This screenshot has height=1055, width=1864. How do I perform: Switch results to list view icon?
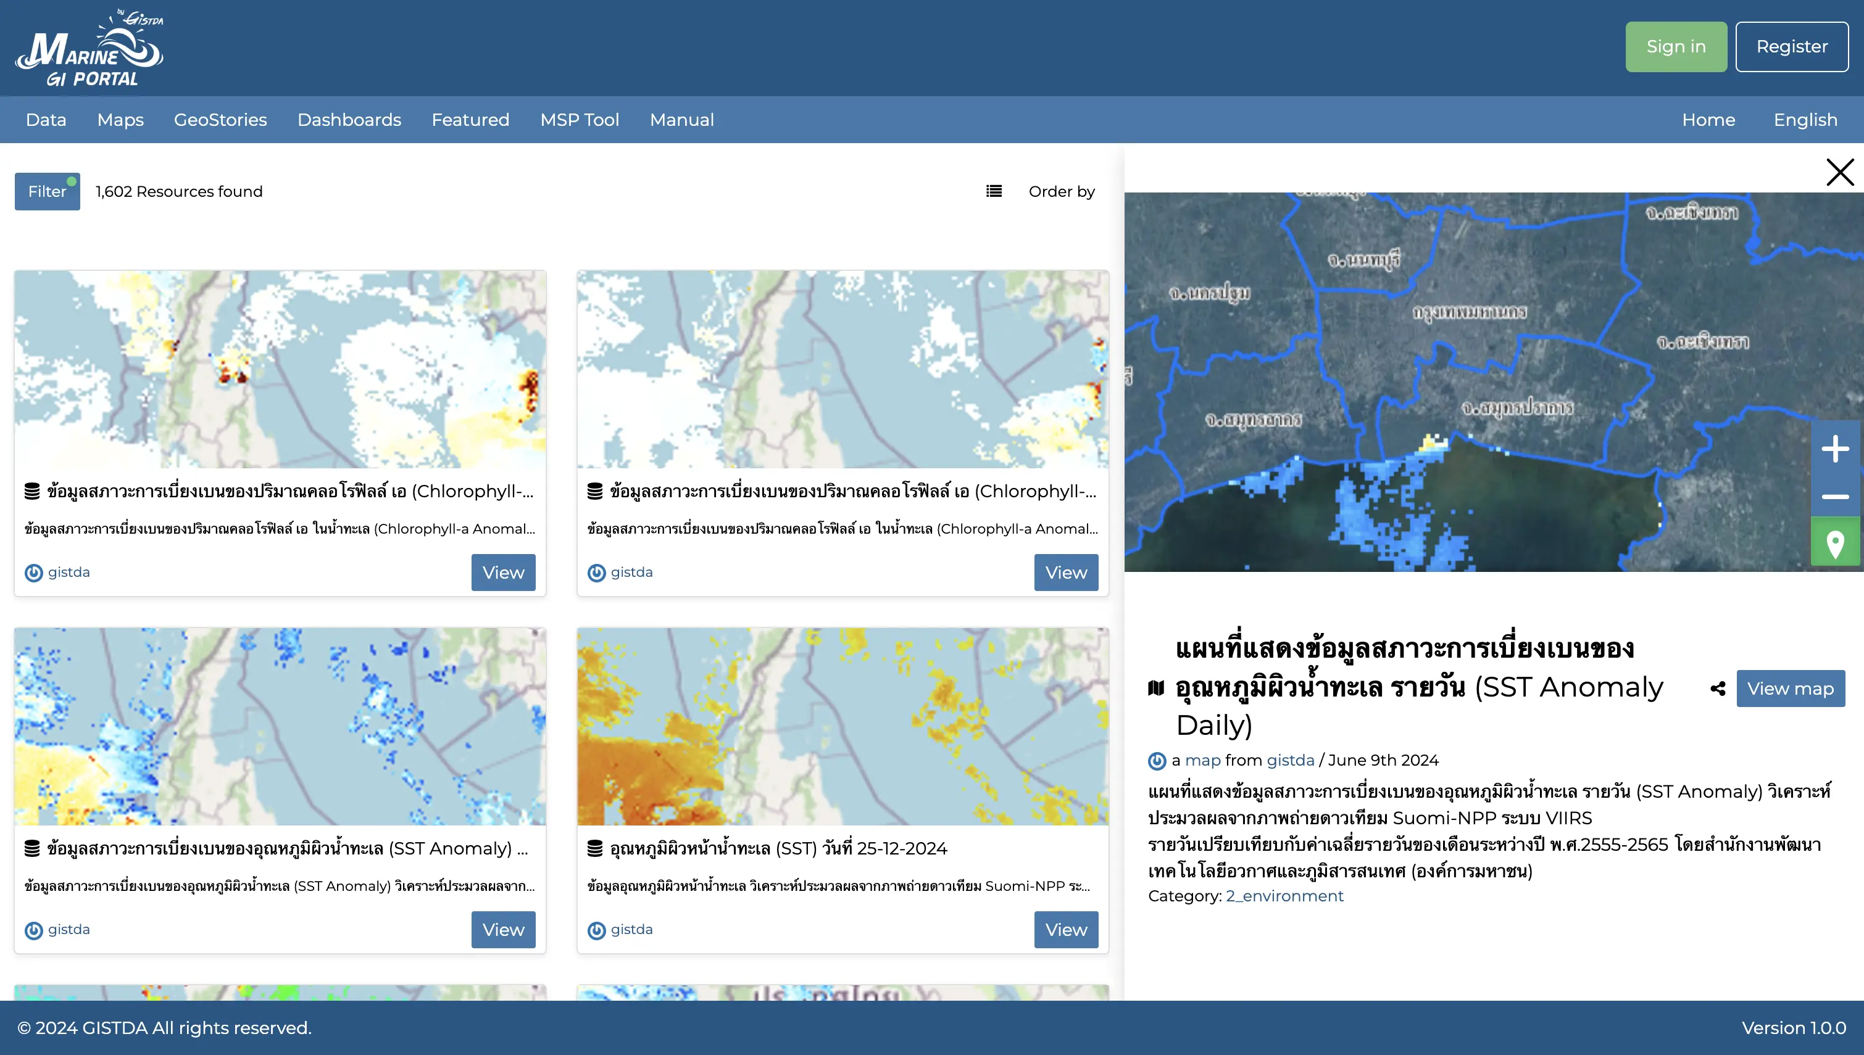click(x=994, y=191)
